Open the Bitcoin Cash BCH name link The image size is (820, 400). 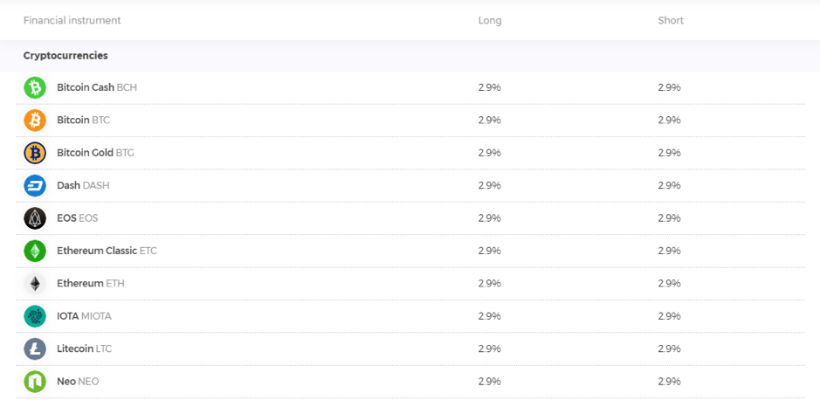click(x=97, y=87)
